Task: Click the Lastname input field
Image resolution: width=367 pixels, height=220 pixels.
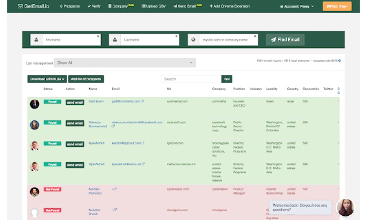Action: coord(150,40)
